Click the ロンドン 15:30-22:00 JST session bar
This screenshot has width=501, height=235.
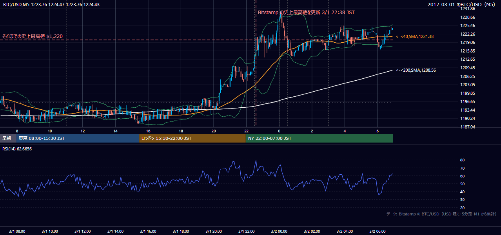coord(192,138)
